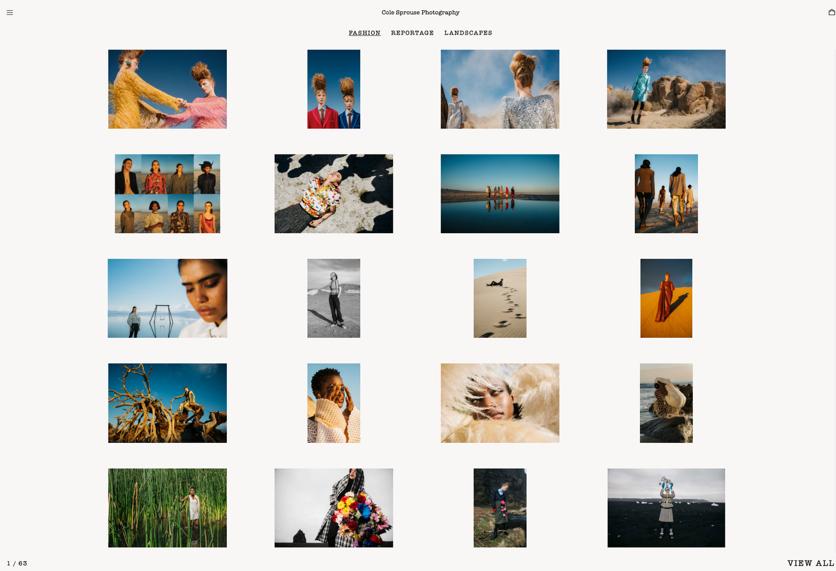Open photo of figure with net on seaside rocks
Screen dimensions: 836x571
click(666, 403)
